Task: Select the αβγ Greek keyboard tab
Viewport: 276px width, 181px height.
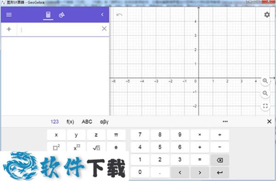Action: (x=104, y=122)
